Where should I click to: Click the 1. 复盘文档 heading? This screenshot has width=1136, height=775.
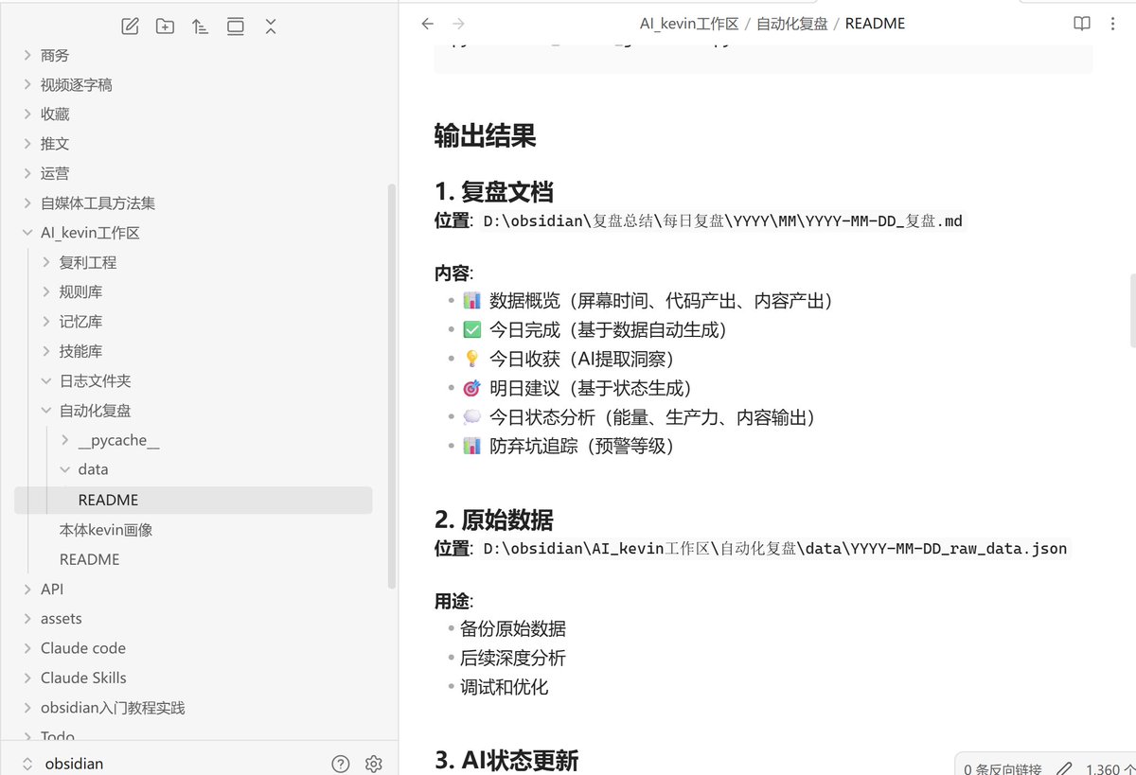(494, 192)
